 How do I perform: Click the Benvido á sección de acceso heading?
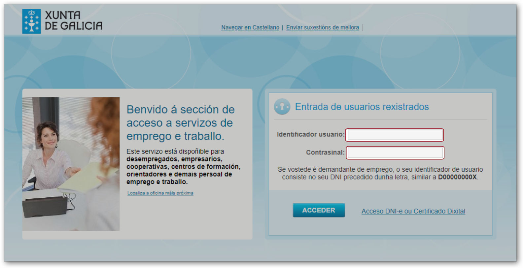click(x=180, y=123)
